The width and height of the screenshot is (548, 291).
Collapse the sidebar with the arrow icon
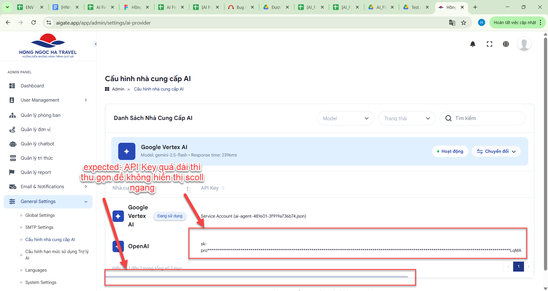tap(96, 44)
